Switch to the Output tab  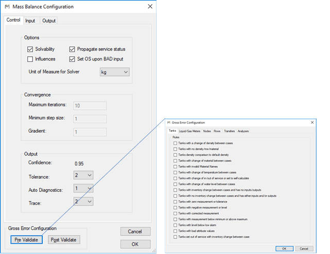[49, 21]
